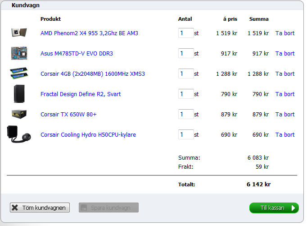The image size is (307, 226).
Task: Click the Fractal Design case thumbnail
Action: coord(19,94)
